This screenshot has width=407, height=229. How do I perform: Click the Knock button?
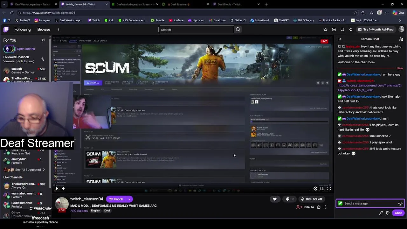[116, 199]
